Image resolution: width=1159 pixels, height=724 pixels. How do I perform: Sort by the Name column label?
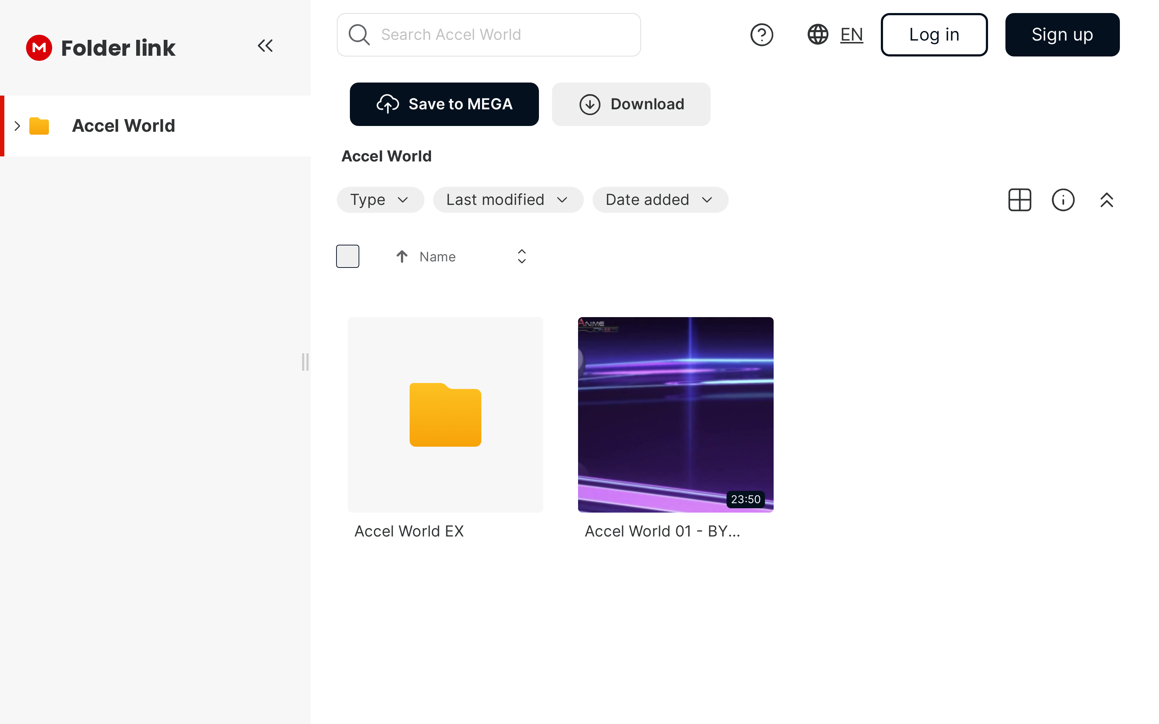[437, 257]
